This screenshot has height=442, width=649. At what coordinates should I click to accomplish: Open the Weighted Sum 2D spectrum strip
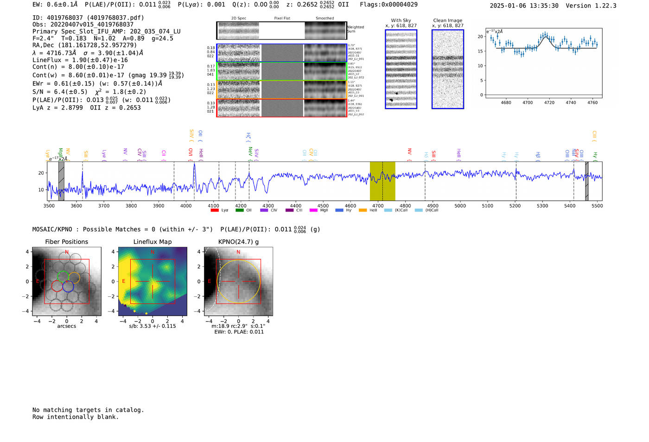[282, 31]
